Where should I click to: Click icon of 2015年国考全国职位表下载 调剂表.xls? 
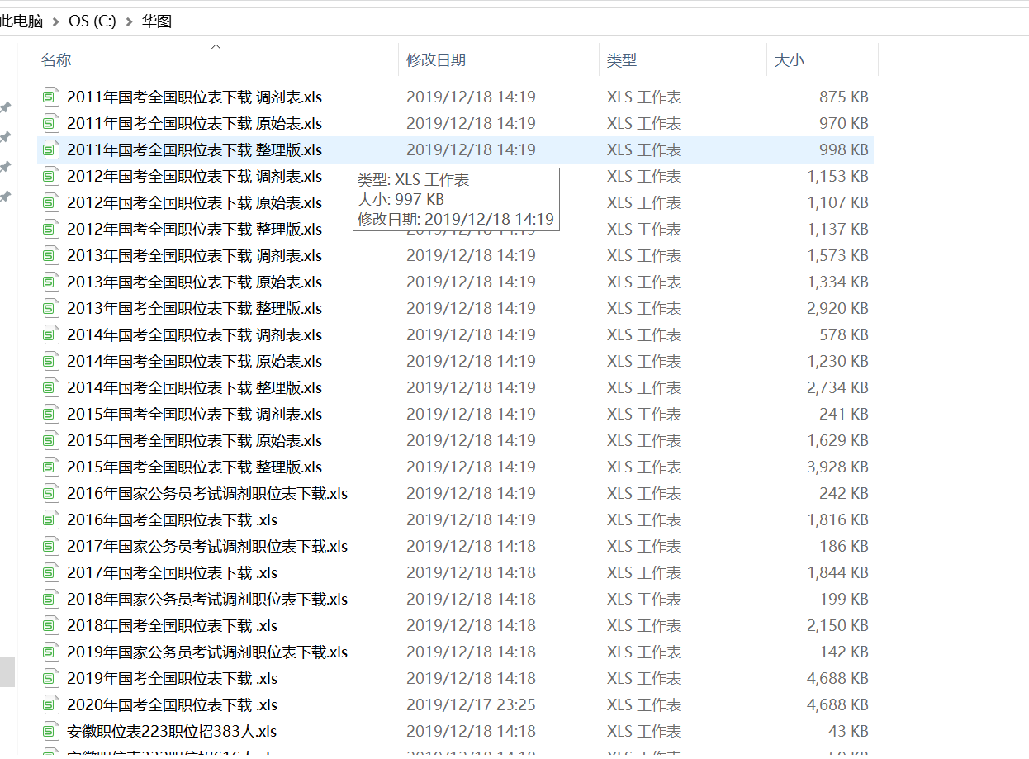(51, 414)
